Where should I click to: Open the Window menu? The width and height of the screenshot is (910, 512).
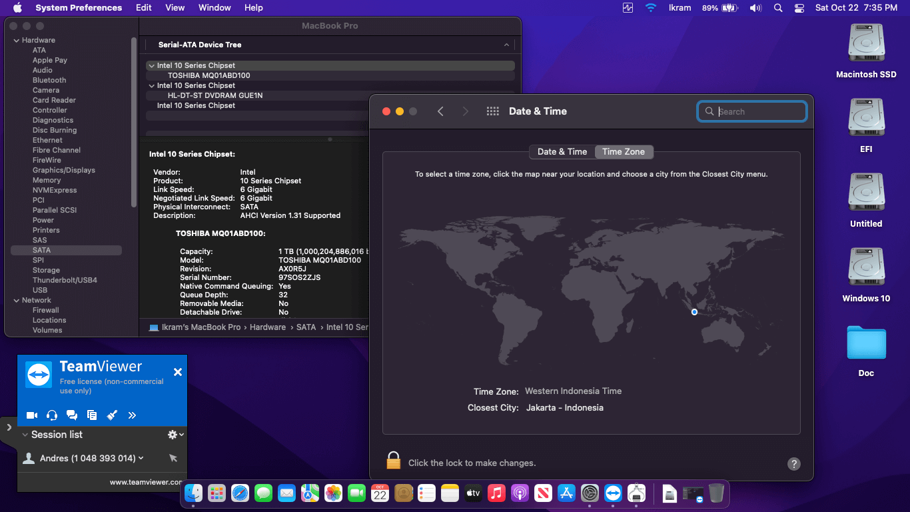click(x=215, y=8)
